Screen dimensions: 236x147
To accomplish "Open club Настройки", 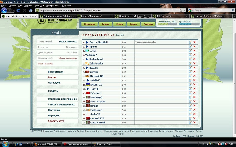I will point(54,110).
